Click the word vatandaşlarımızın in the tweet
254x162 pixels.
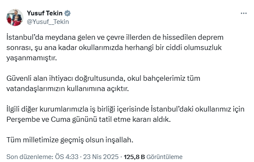click(x=36, y=89)
